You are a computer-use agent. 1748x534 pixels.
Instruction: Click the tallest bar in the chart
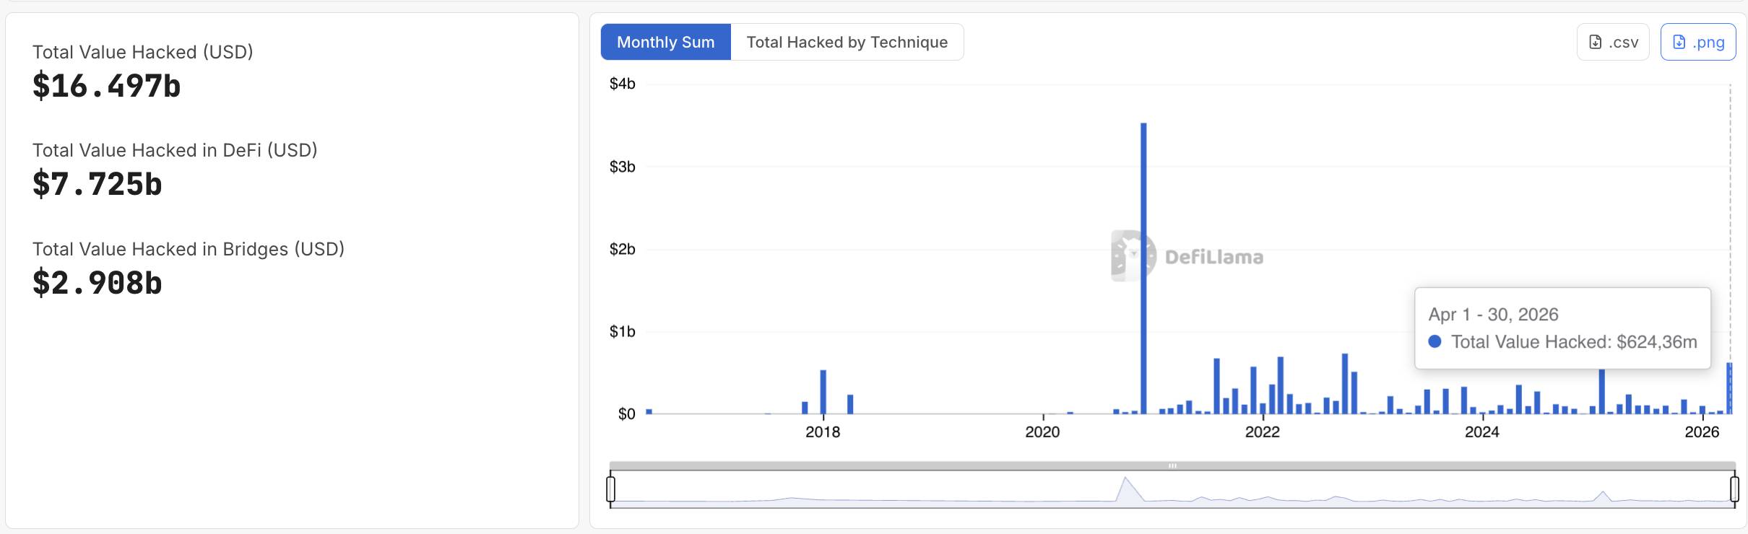[1143, 267]
